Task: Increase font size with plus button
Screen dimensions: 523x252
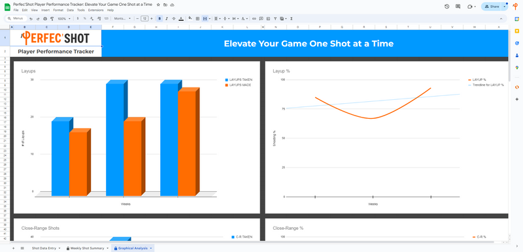Action: [152, 19]
